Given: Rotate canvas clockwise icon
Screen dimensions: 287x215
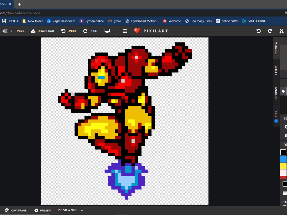Looking at the screenshot, I should click(270, 31).
